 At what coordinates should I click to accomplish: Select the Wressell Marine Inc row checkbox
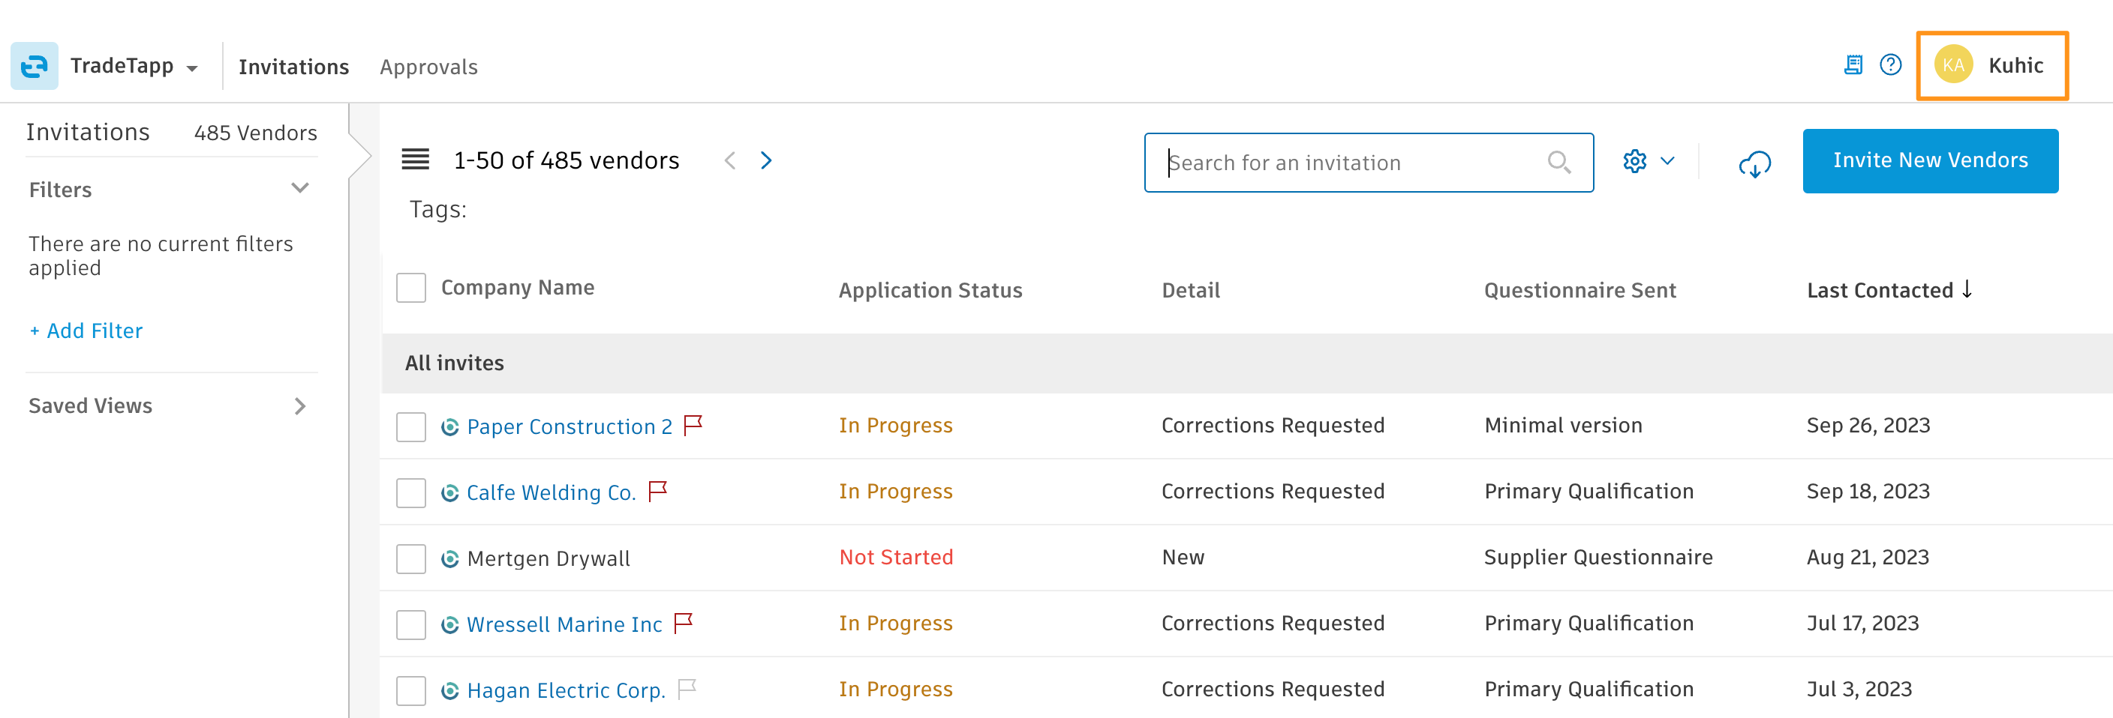(411, 624)
